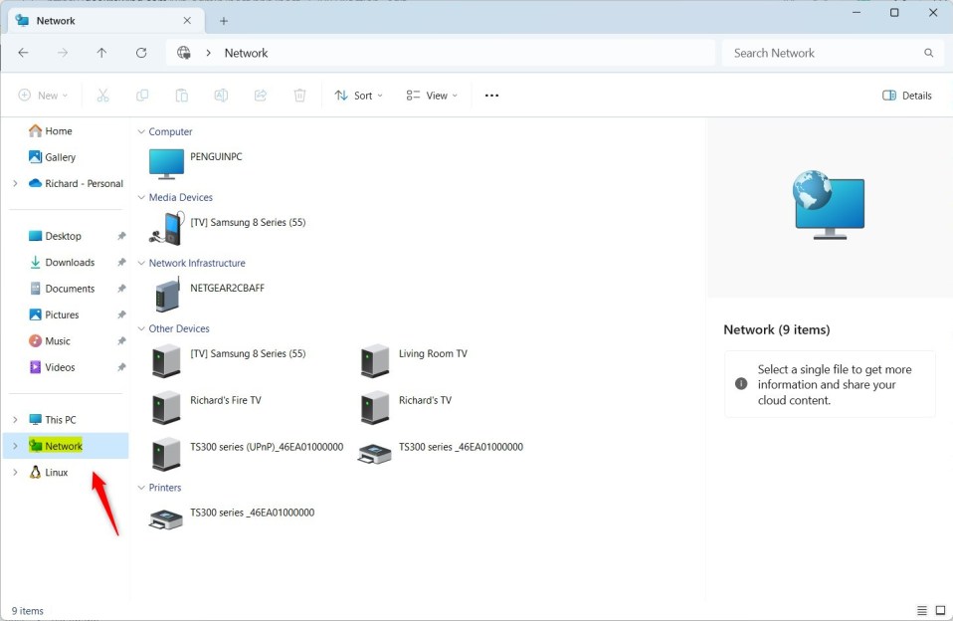Open Downloads in the sidebar
Screen dimensions: 953x621
click(69, 263)
